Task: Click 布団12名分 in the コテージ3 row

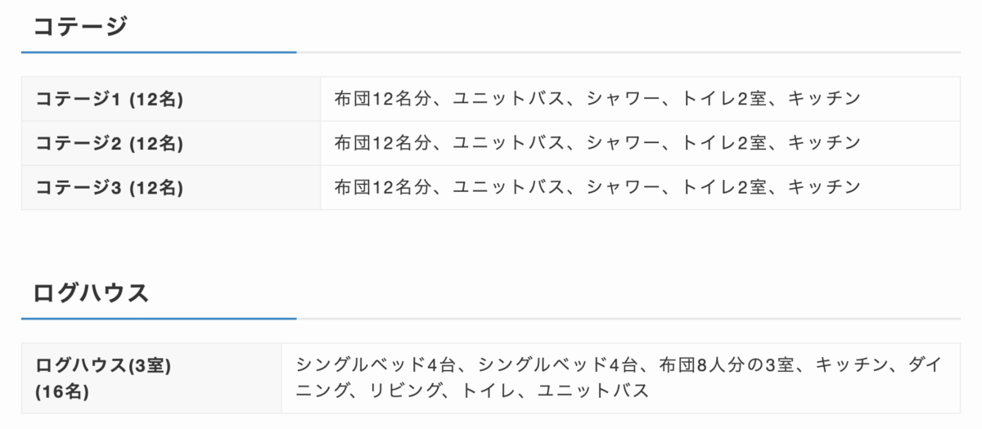Action: pos(382,187)
